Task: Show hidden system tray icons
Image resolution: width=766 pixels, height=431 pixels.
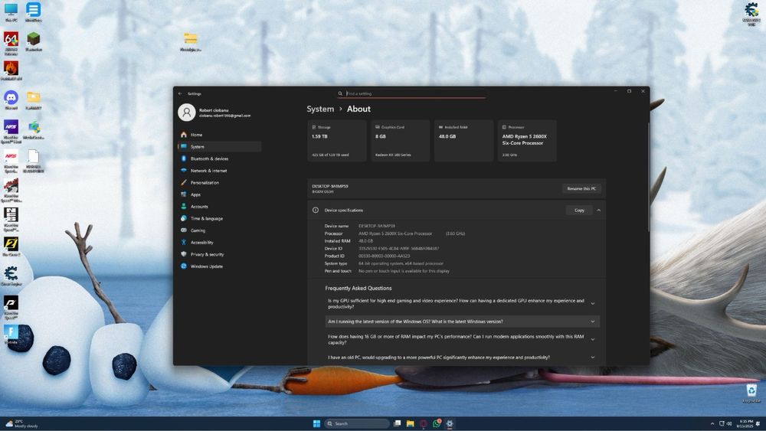Action: click(712, 423)
